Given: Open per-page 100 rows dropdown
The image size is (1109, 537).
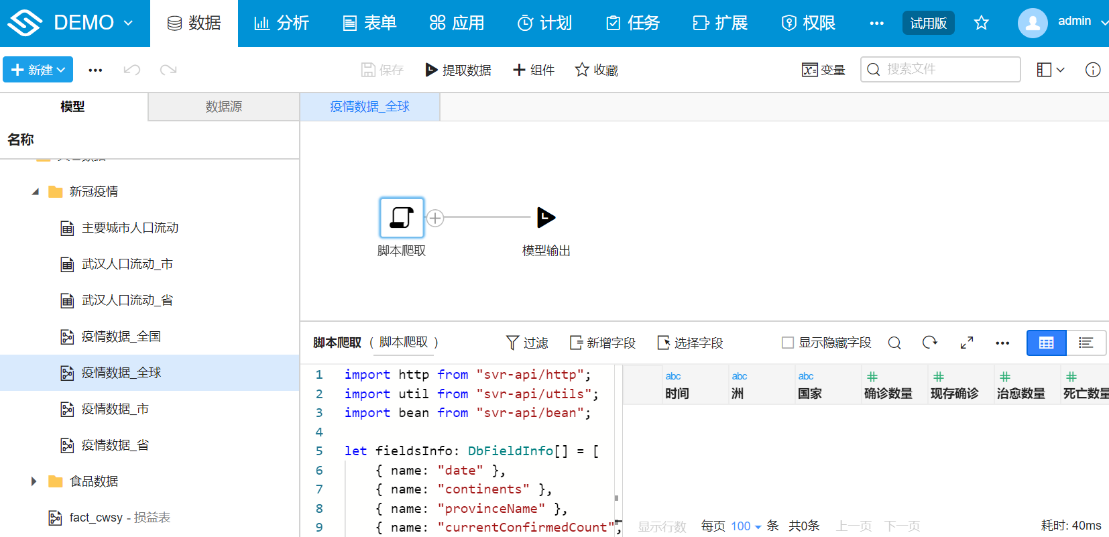Looking at the screenshot, I should pyautogui.click(x=746, y=526).
